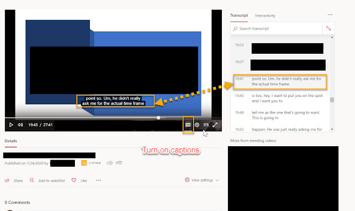Open video player settings gear
Image resolution: width=355 pixels, height=211 pixels.
[x=197, y=125]
